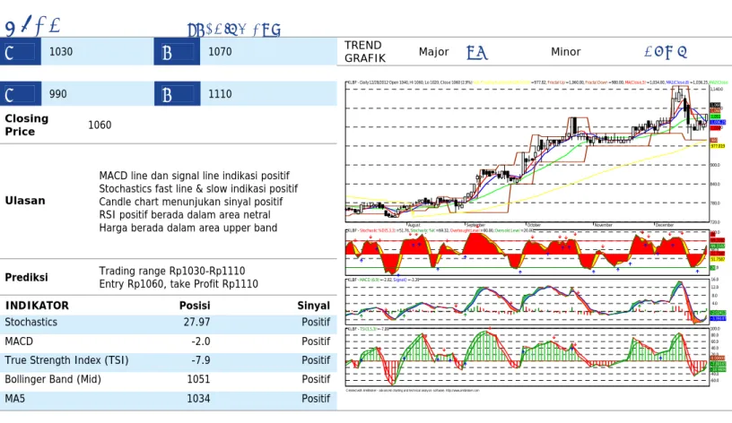Click the December label on chart axis
This screenshot has width=732, height=423.
665,225
